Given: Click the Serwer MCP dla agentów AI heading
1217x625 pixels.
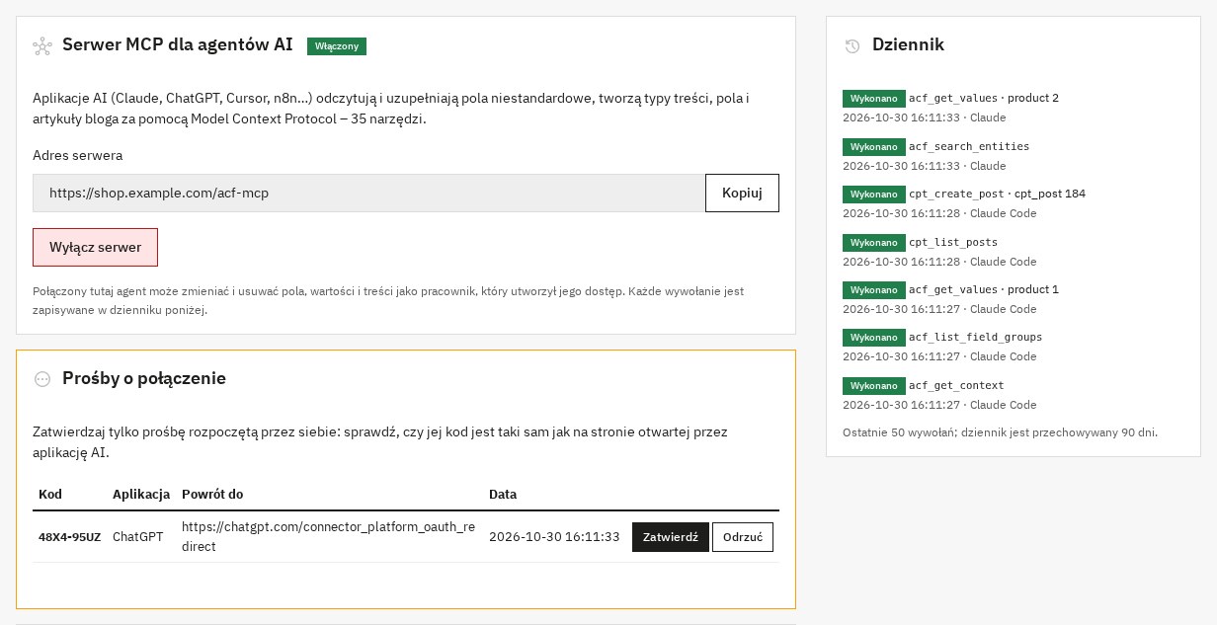Looking at the screenshot, I should click(x=178, y=45).
